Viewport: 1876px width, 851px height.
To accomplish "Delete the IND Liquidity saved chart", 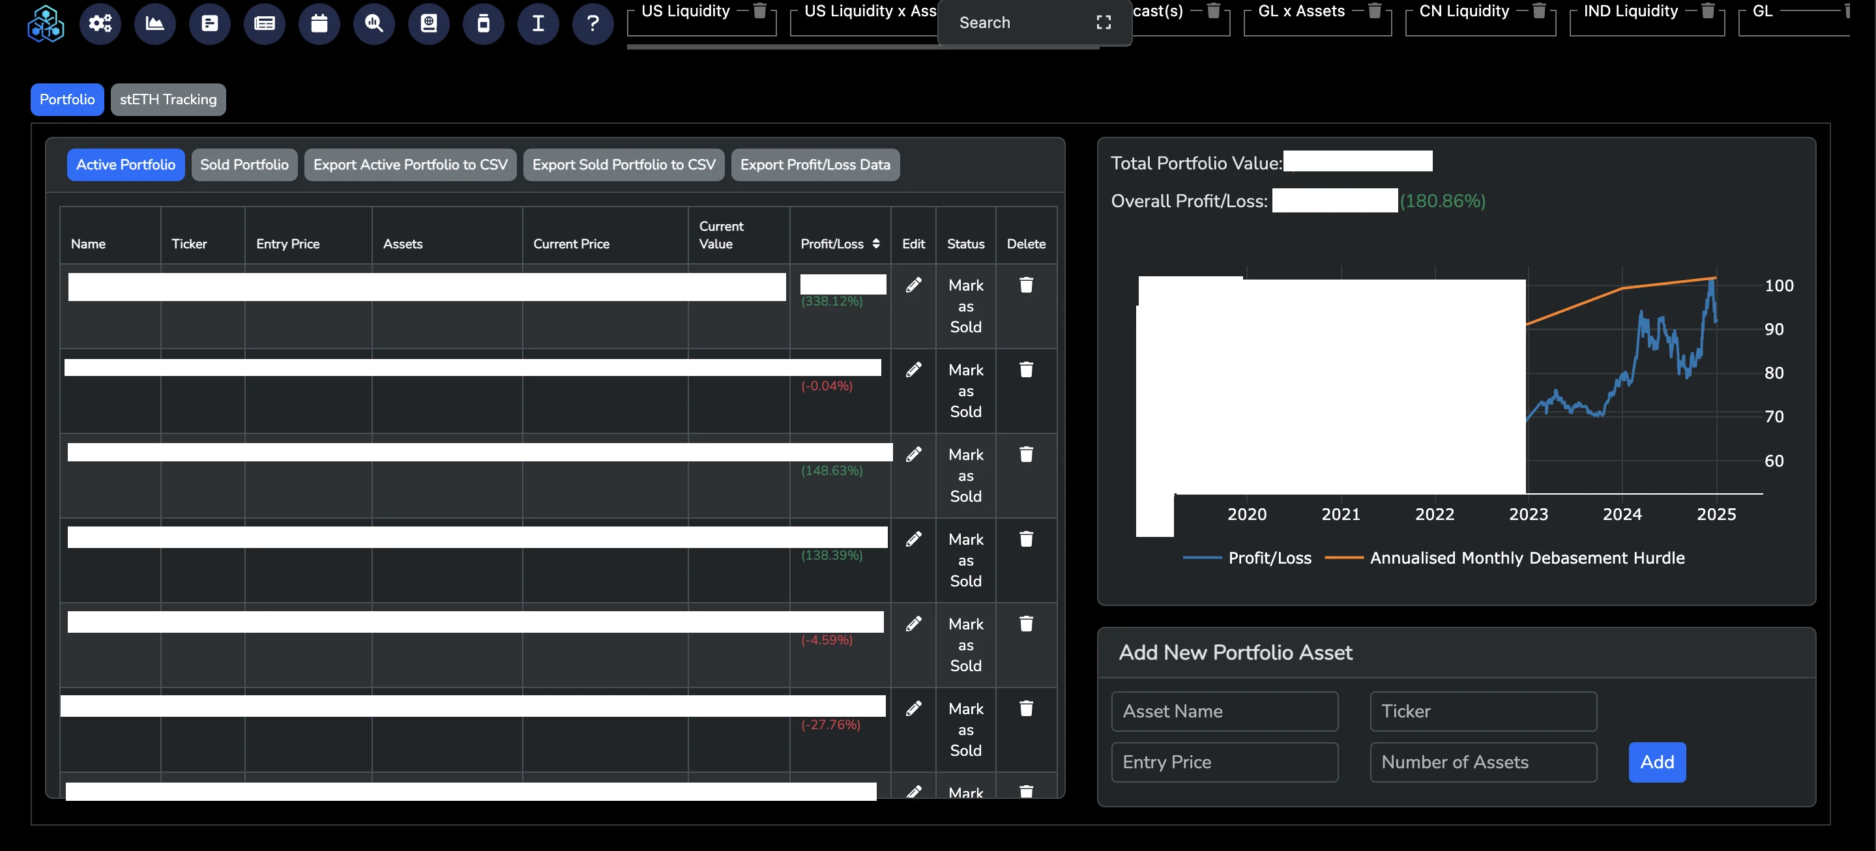I will pos(1708,10).
